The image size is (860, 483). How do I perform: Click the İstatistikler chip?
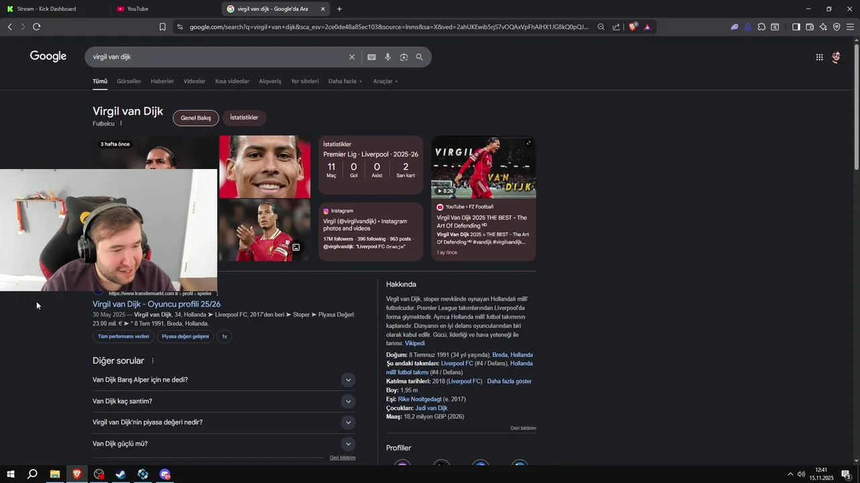(x=244, y=117)
